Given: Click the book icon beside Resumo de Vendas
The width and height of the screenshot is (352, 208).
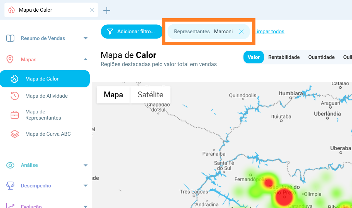Looking at the screenshot, I should coord(10,38).
